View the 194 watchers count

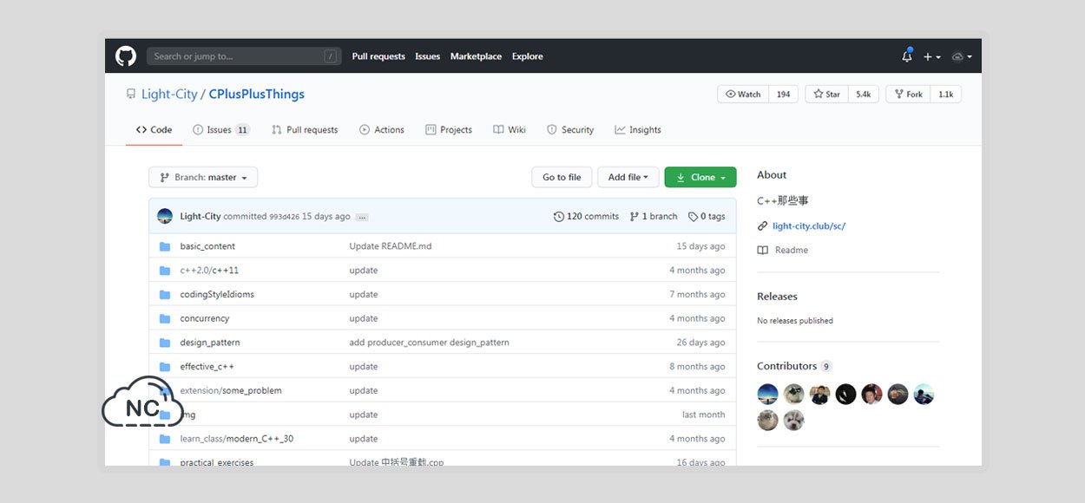coord(784,95)
